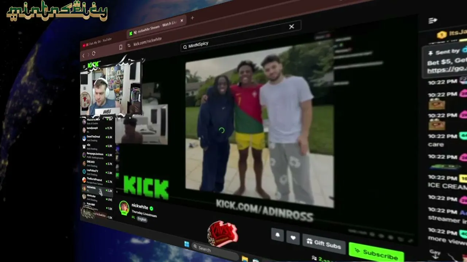Open File Explorer from the taskbar
This screenshot has height=262, width=467.
244,259
